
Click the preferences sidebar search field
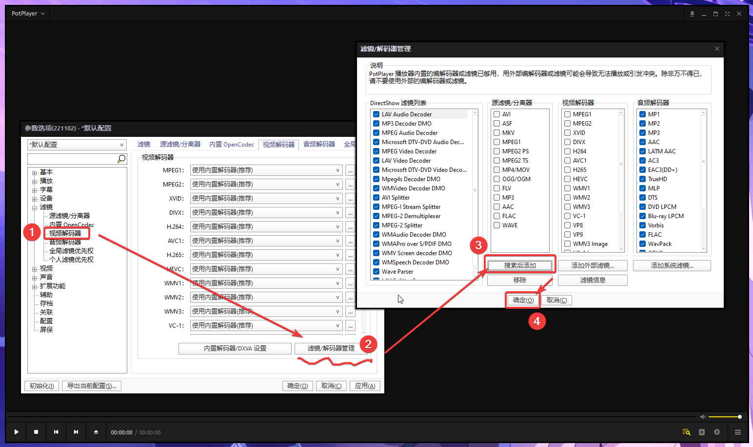coord(73,158)
